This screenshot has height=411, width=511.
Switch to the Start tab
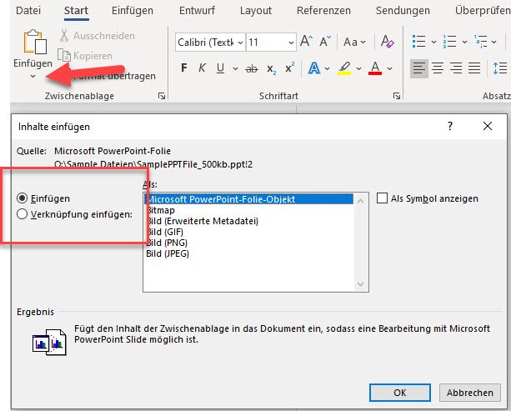76,11
